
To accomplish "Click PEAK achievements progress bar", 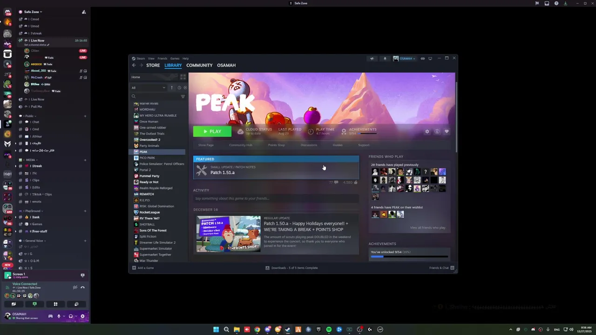I will [409, 256].
